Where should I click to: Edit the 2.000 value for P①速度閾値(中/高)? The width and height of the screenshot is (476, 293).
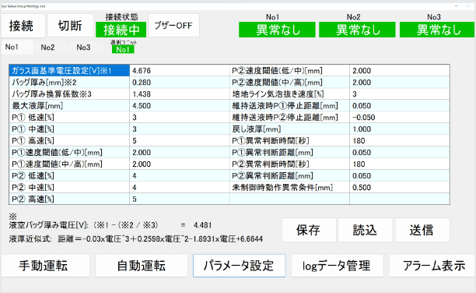pos(180,164)
